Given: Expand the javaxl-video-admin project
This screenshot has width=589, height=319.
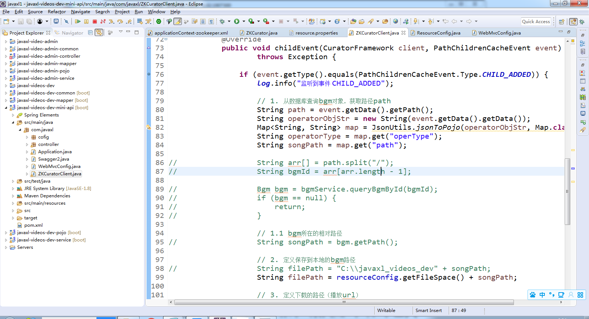Looking at the screenshot, I should pos(6,42).
